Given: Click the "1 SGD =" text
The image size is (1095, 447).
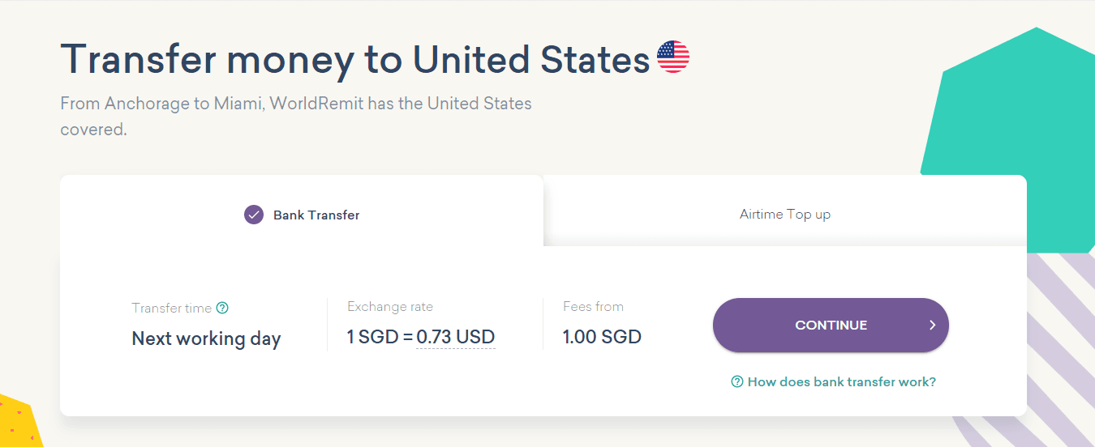Looking at the screenshot, I should pyautogui.click(x=380, y=337).
